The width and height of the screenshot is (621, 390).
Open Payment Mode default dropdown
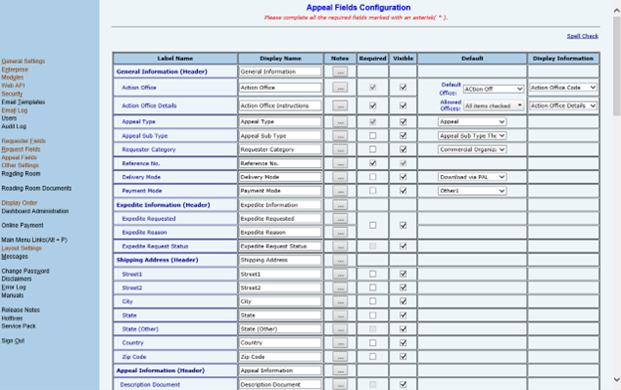click(x=472, y=191)
